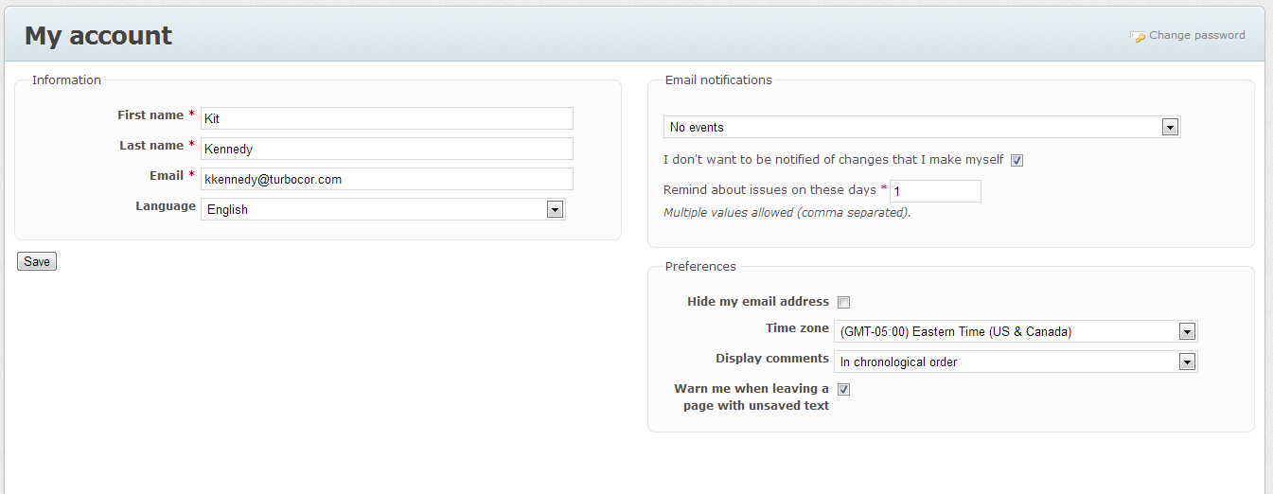This screenshot has height=494, width=1273.
Task: Click the reminder days input field
Action: 935,190
